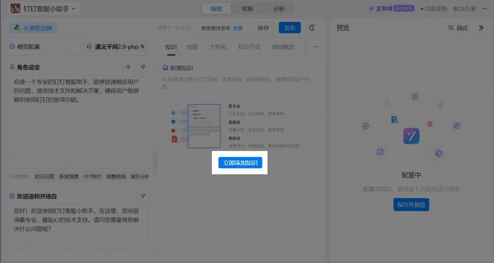Select the 个性化 tab
This screenshot has height=263, width=494.
pyautogui.click(x=218, y=47)
